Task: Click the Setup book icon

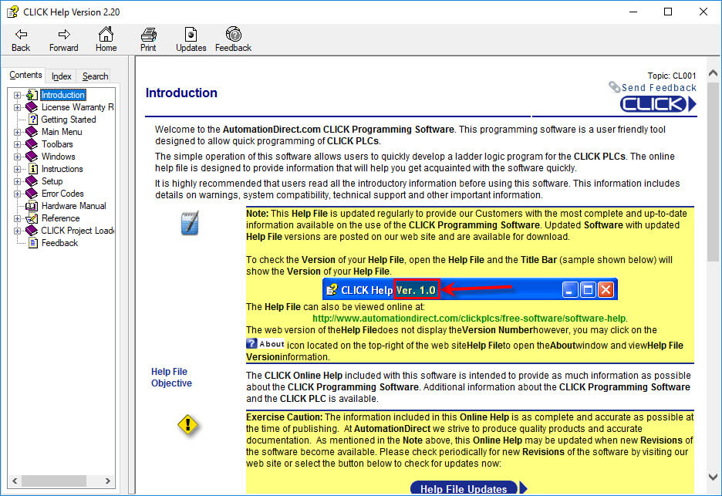Action: [32, 181]
